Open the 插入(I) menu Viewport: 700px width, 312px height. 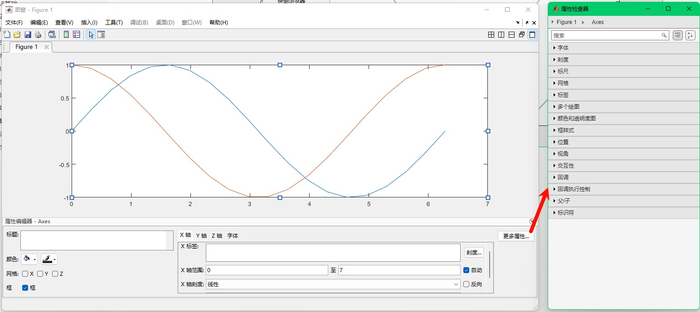coord(89,23)
